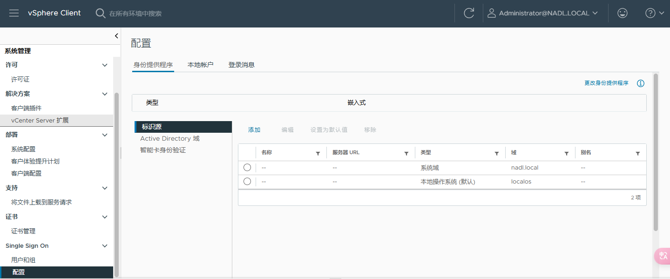Filter the 服务器 URL column
670x279 pixels.
[x=406, y=153]
